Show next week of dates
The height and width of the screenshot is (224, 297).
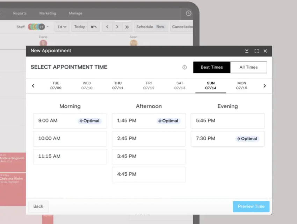coord(265,86)
